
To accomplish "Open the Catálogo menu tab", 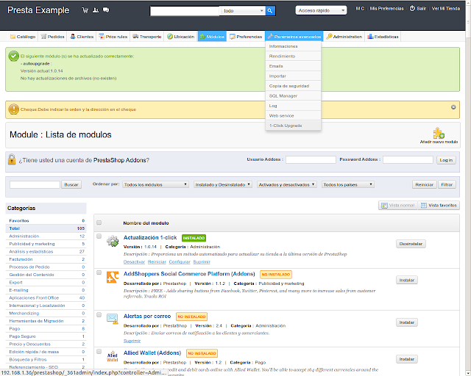I will (23, 37).
